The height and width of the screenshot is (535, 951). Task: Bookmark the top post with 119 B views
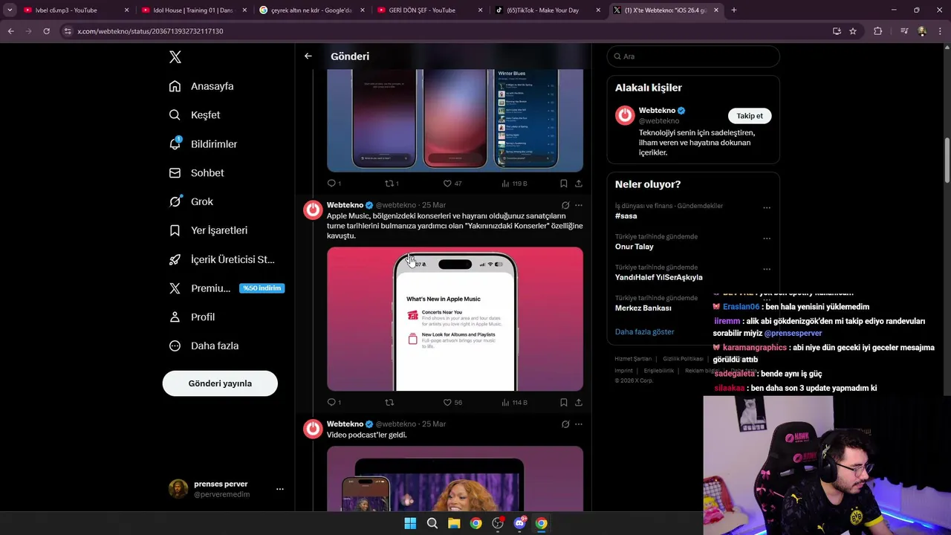click(564, 184)
